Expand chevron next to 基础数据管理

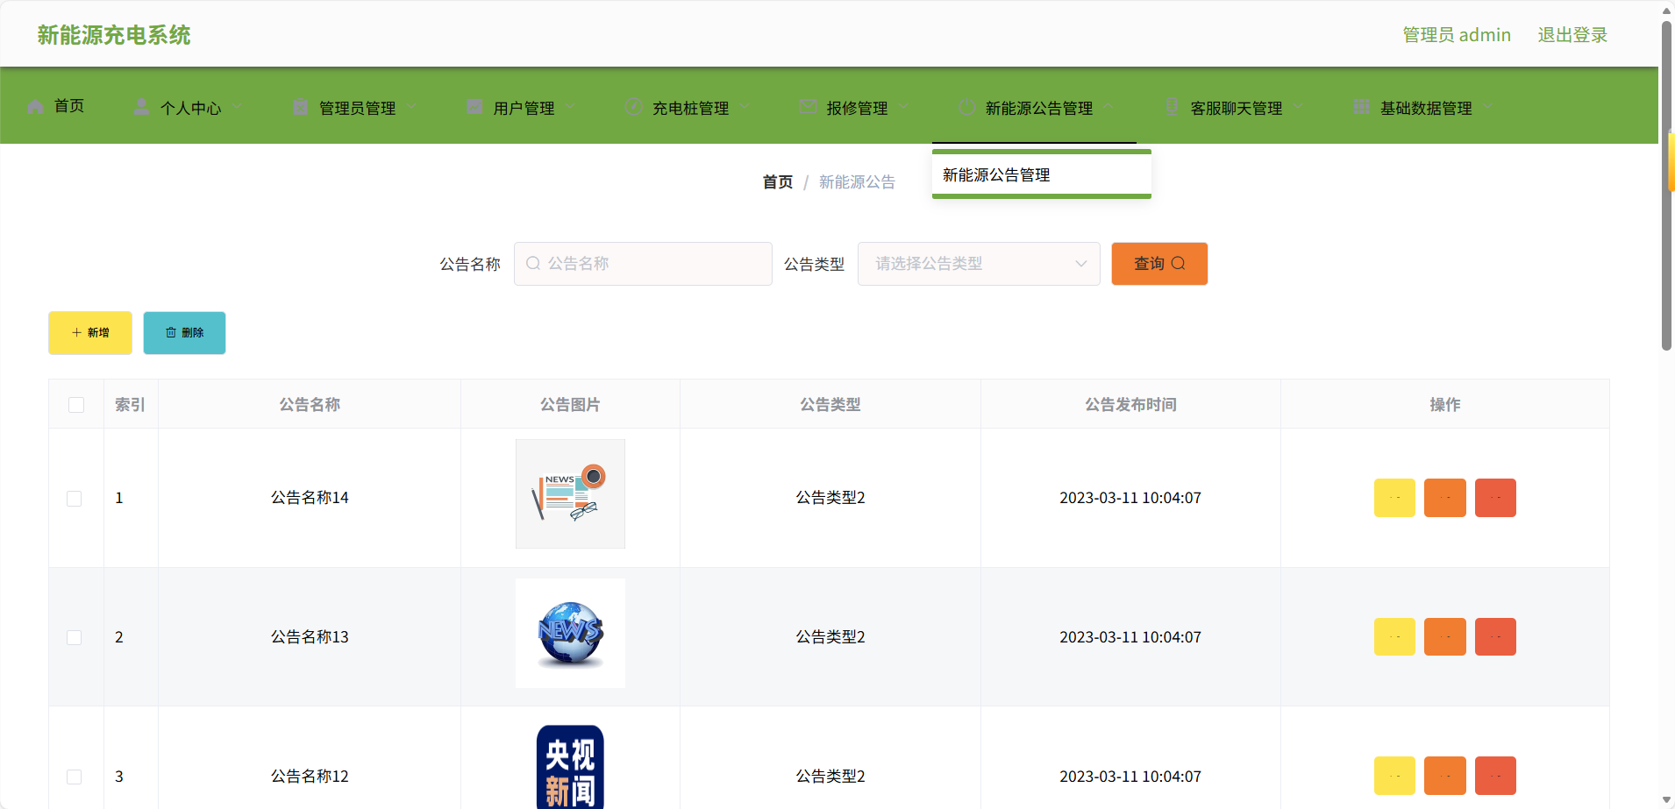(x=1488, y=107)
